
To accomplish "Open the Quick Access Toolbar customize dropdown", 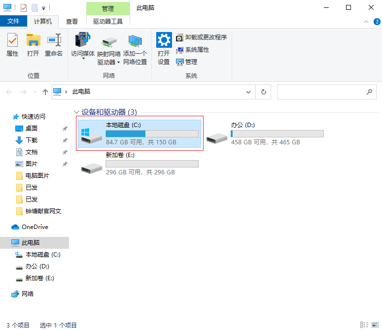I will tap(44, 8).
